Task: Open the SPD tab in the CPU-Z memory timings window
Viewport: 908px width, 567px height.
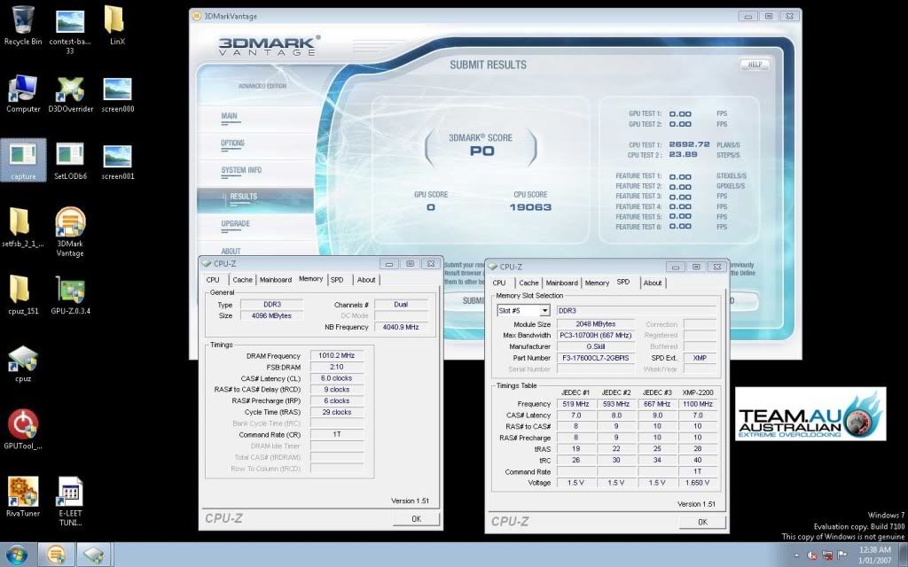Action: coord(337,280)
